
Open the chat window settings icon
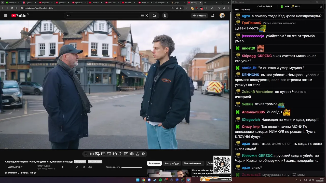tap(321, 7)
